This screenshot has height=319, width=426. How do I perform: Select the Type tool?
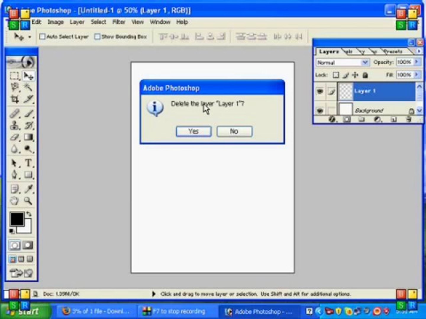(28, 163)
